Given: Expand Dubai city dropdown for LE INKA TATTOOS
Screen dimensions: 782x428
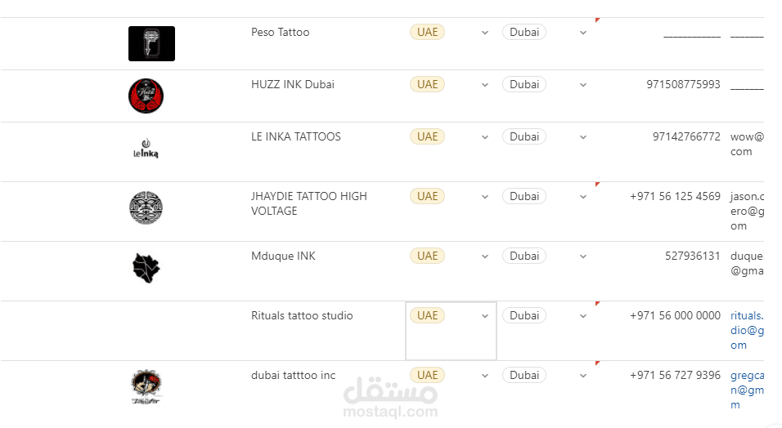Looking at the screenshot, I should coord(582,137).
